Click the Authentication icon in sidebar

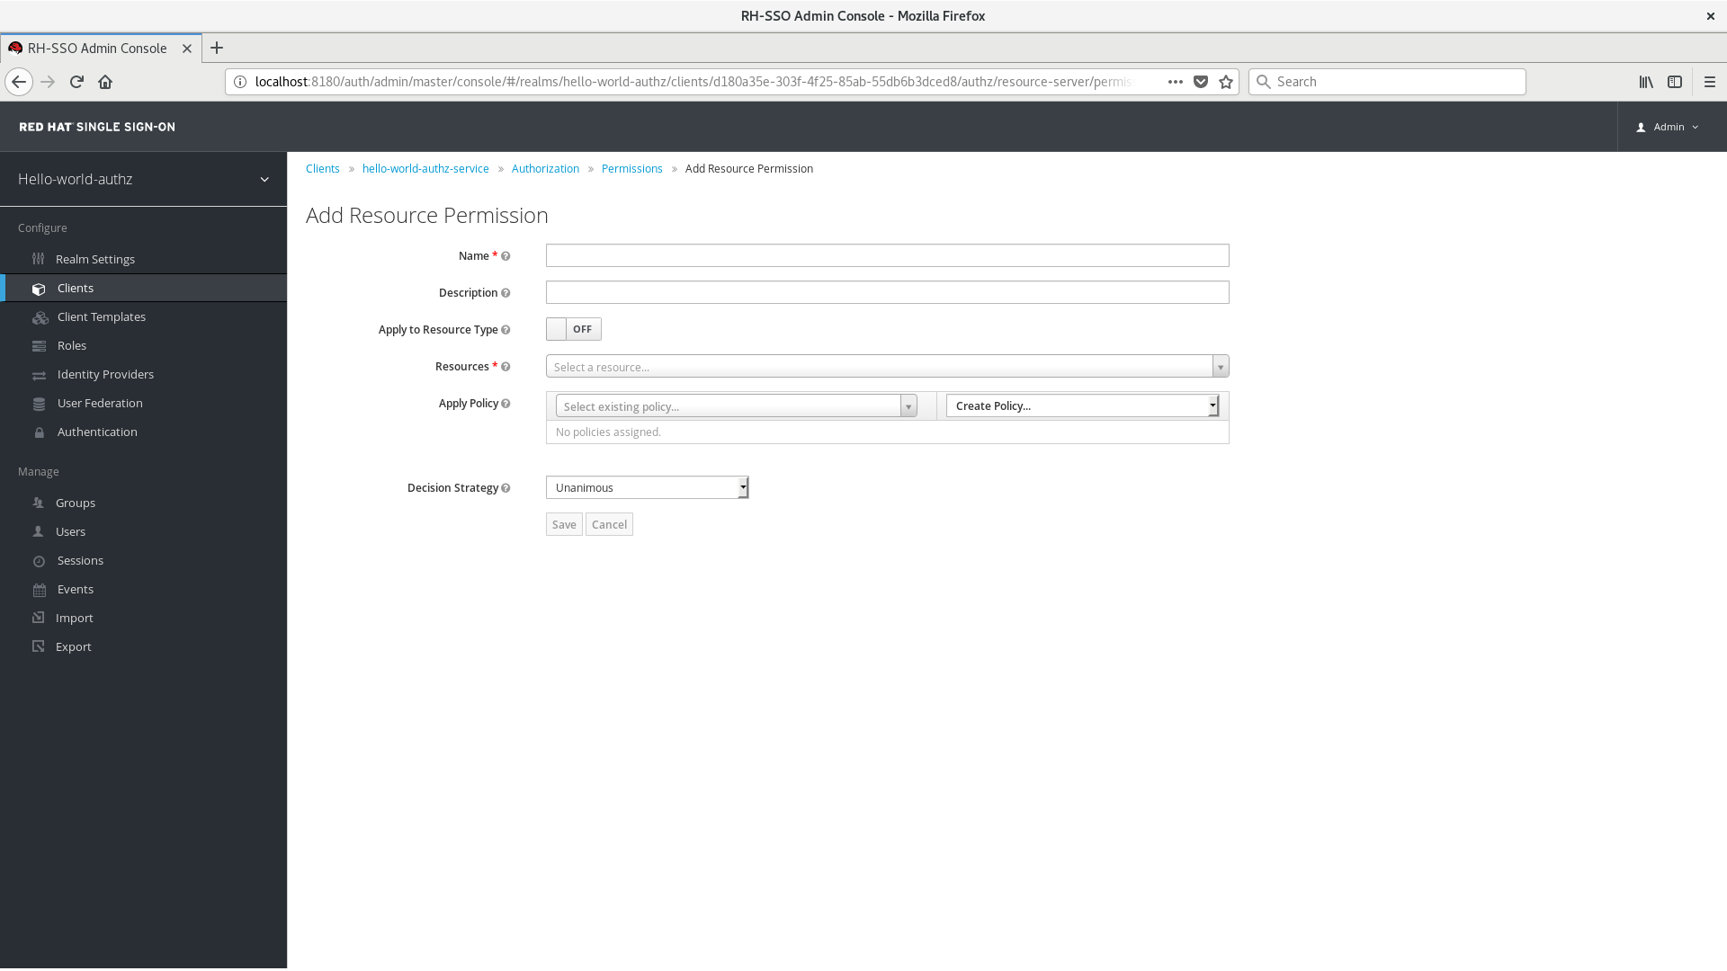(40, 432)
